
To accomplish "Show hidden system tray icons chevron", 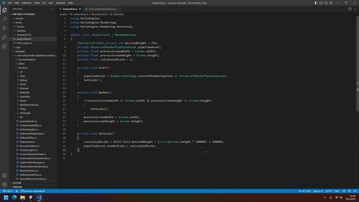I will [325, 198].
